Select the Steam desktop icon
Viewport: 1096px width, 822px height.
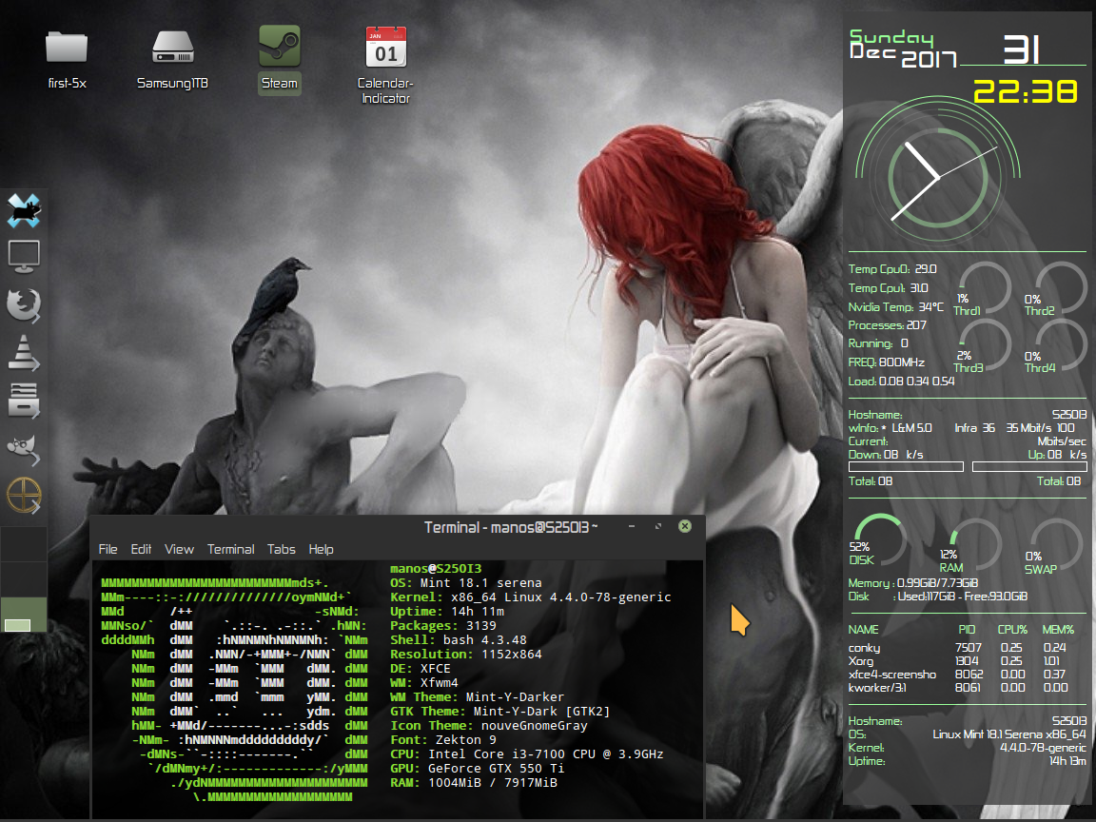[x=280, y=61]
